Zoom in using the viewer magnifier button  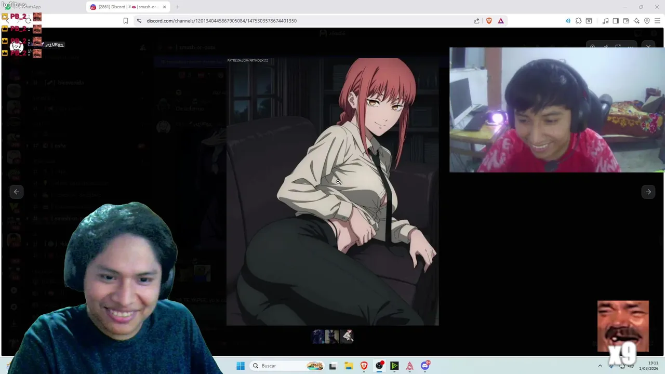(592, 47)
